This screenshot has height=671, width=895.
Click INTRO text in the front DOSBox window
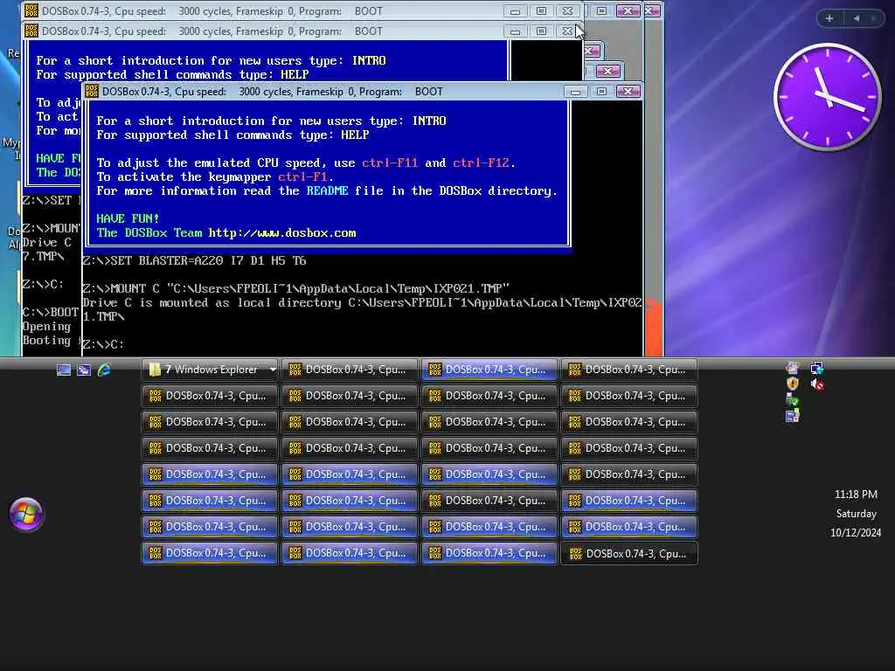pos(429,121)
